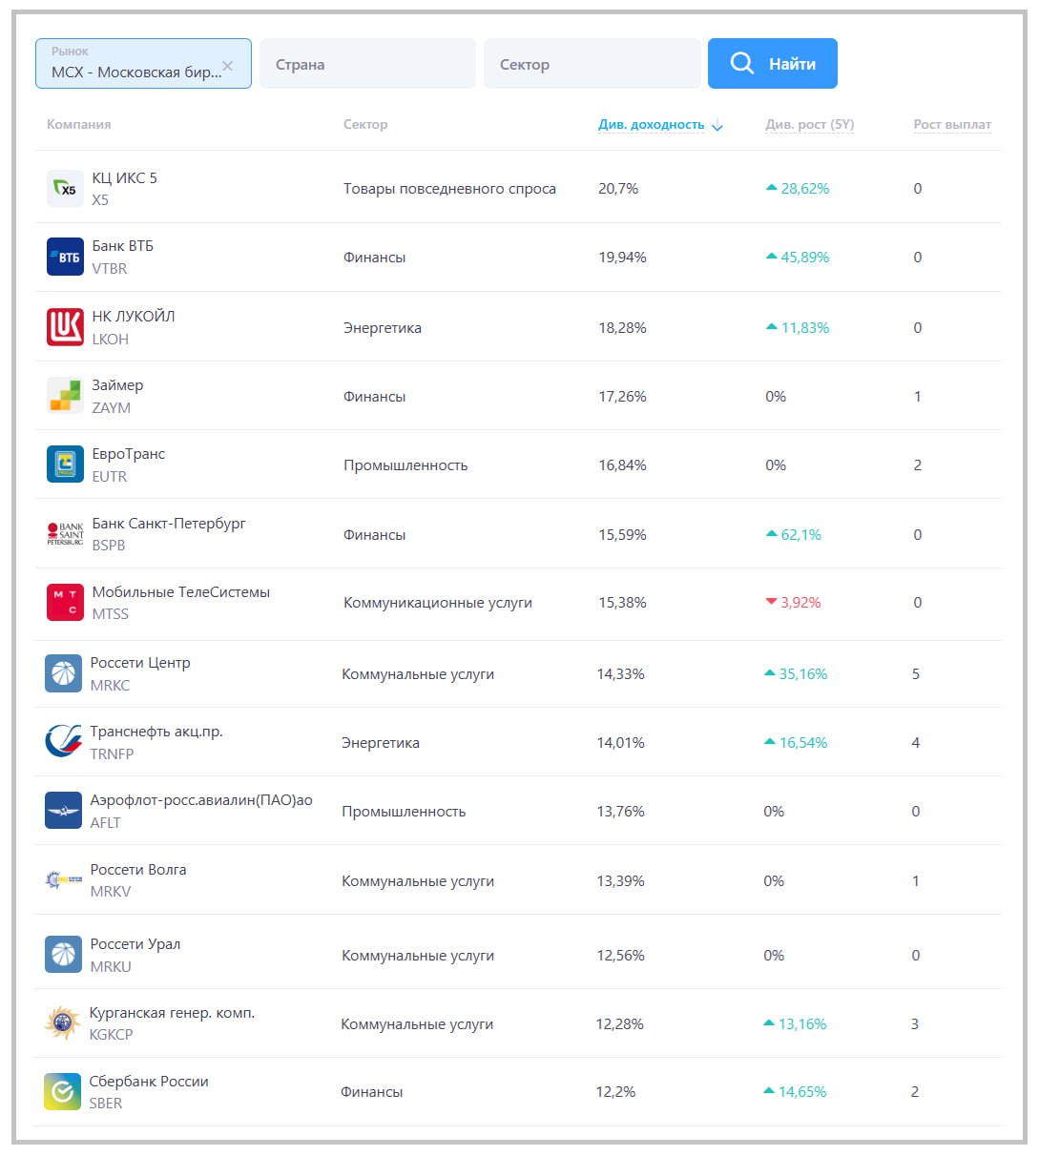Click the 45,89% dividend growth value
1039x1156 pixels.
pos(798,258)
